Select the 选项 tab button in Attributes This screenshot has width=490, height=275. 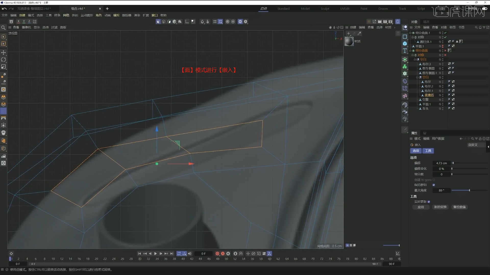[416, 151]
